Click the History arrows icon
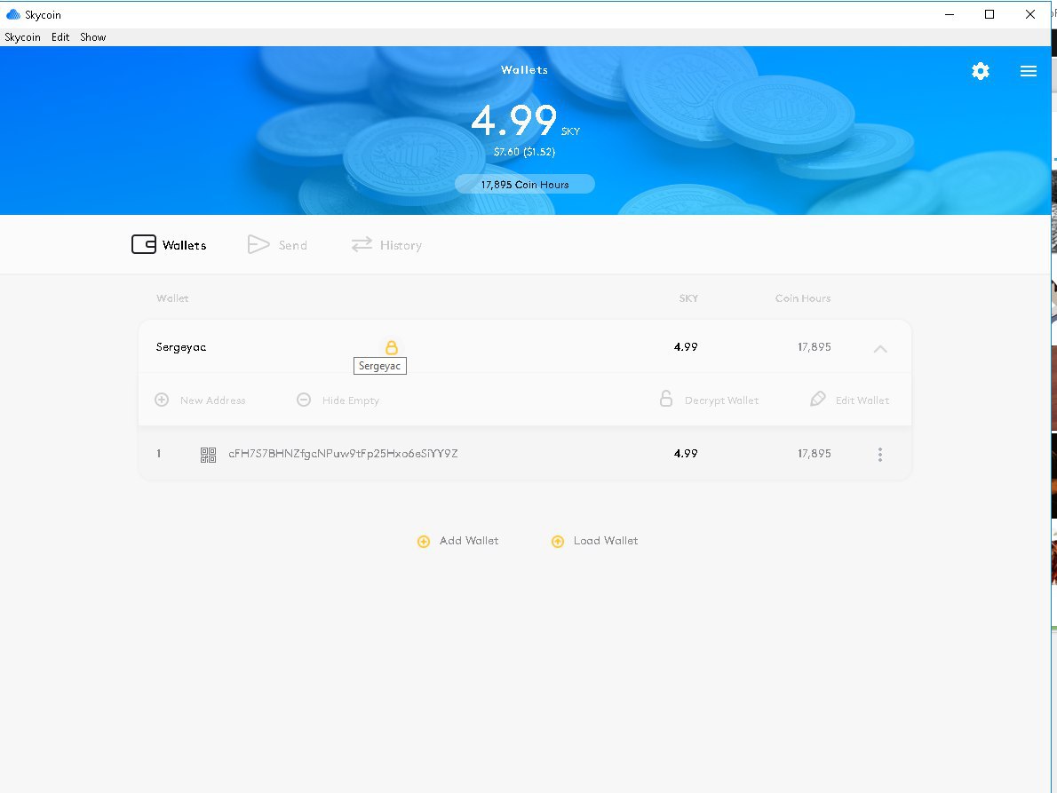The image size is (1057, 793). 362,244
